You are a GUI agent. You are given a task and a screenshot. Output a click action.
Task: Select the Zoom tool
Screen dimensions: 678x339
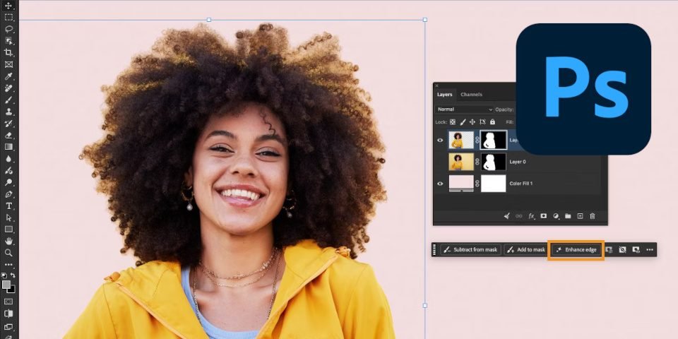tap(8, 253)
